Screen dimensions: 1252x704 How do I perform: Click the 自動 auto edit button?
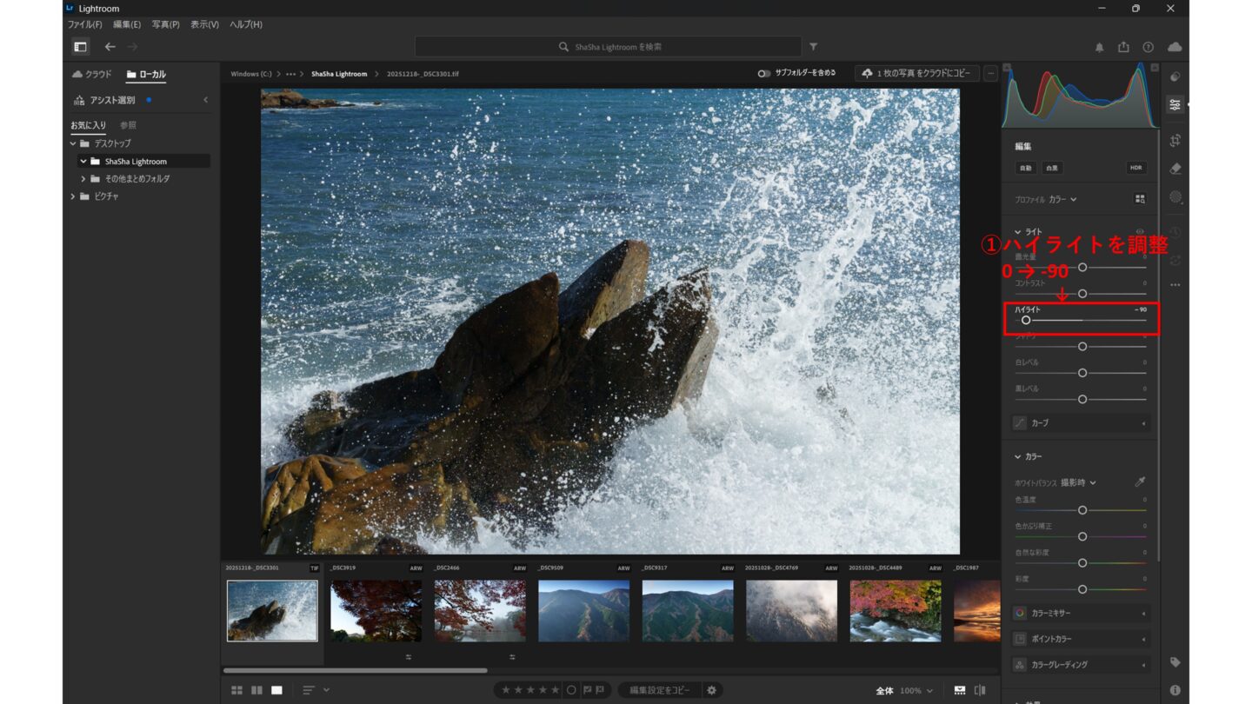(x=1026, y=168)
